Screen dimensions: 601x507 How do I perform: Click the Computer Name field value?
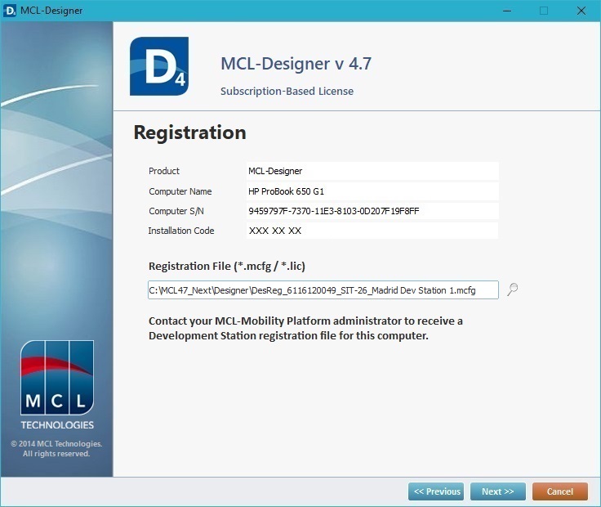pyautogui.click(x=372, y=191)
